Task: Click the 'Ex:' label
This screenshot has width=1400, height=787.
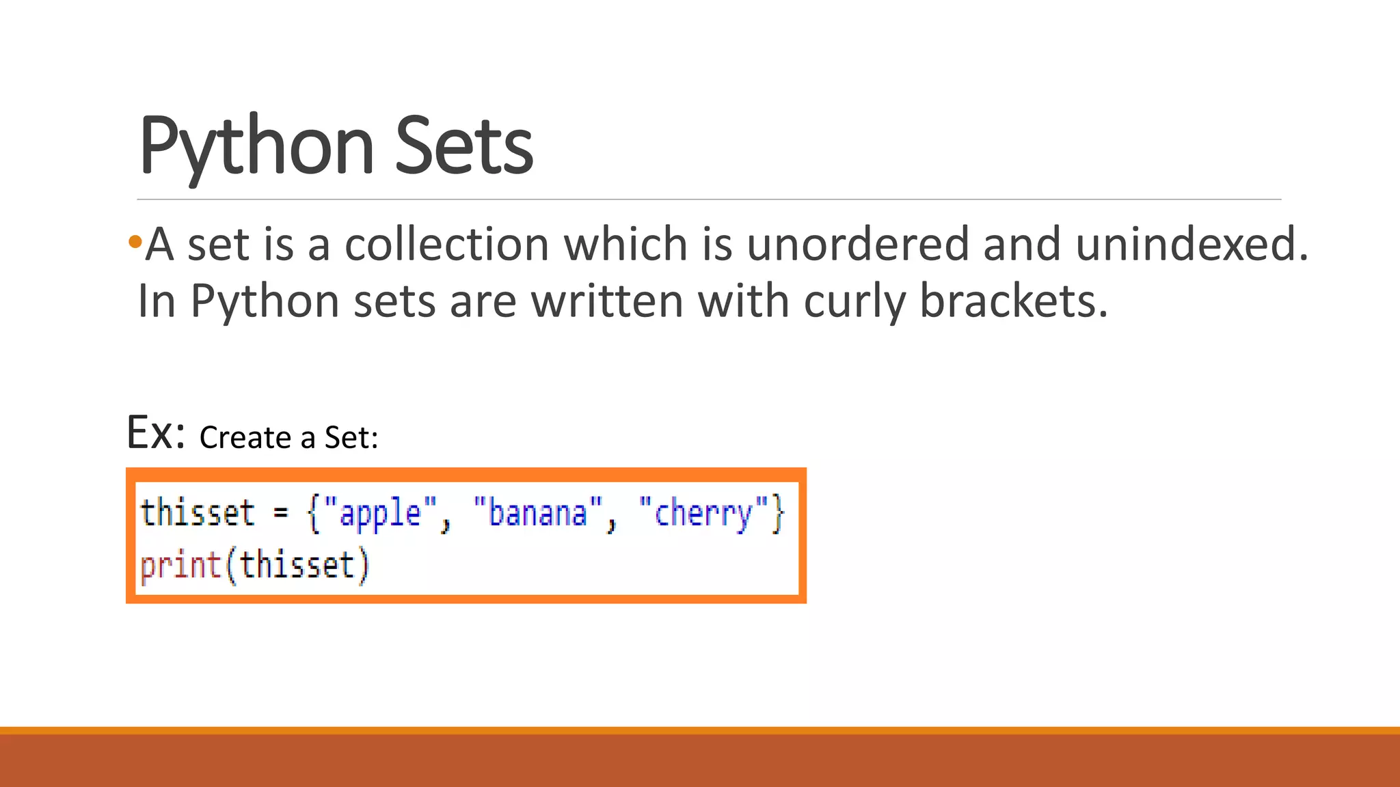Action: point(157,432)
